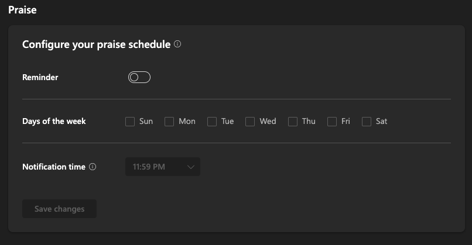The image size is (472, 245).
Task: Click the Reminder label text
Action: [40, 77]
